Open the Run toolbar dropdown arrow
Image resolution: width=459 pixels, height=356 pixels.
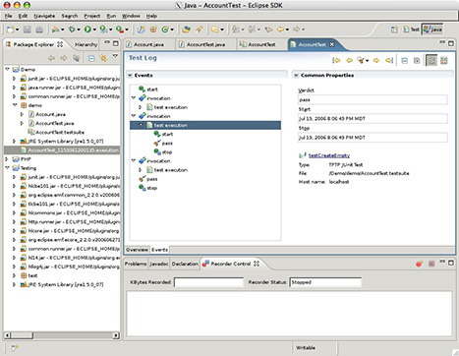click(94, 30)
